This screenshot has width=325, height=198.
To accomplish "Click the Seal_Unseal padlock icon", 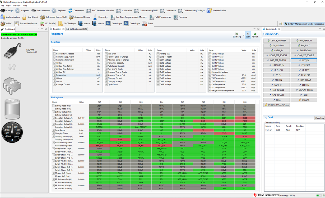I will tap(24, 17).
